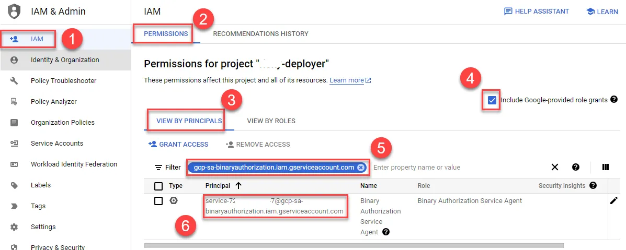The height and width of the screenshot is (250, 626).
Task: Switch to the Permissions tab
Action: point(166,34)
